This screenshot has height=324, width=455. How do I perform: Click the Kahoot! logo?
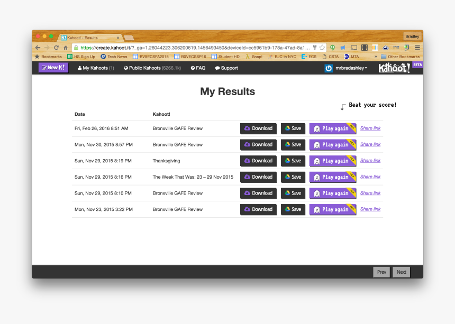click(x=394, y=68)
